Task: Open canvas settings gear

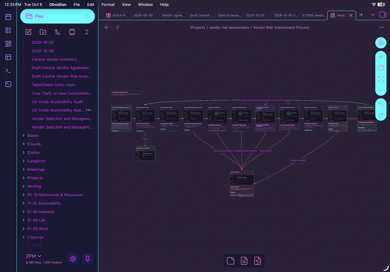Action: pyautogui.click(x=381, y=43)
